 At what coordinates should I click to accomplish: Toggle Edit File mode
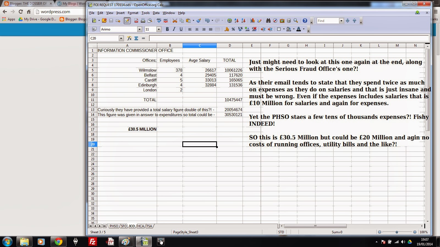click(127, 21)
